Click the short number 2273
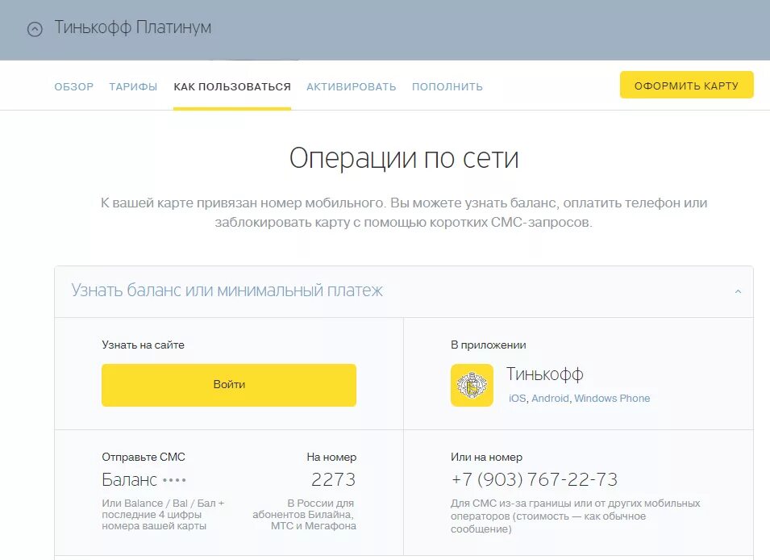 point(334,479)
